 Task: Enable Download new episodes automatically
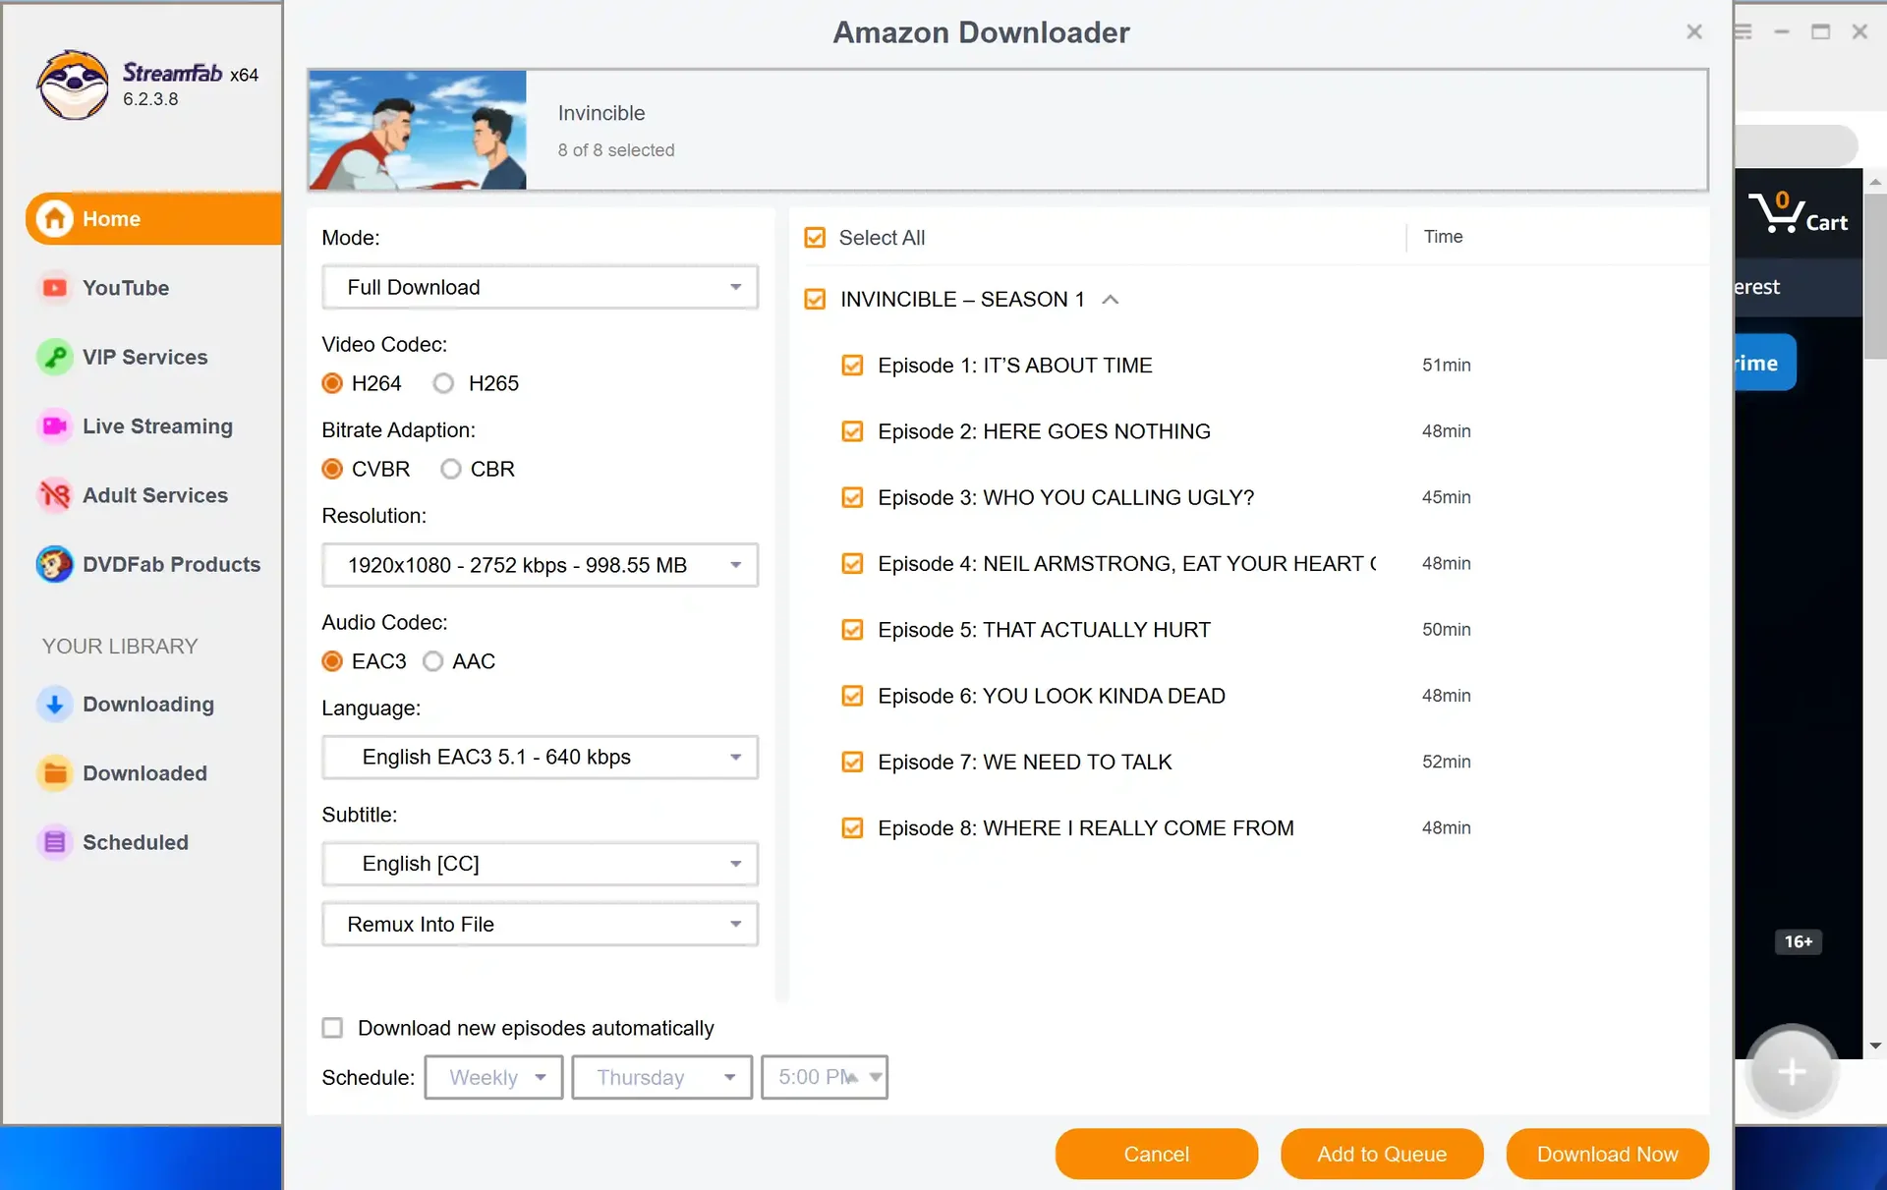click(332, 1028)
